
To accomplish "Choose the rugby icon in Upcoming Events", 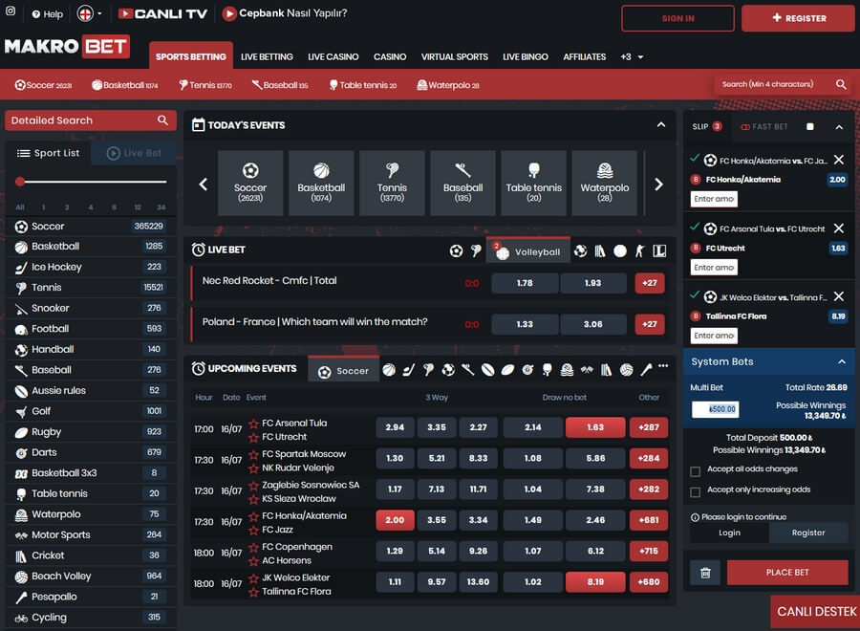I will pos(508,370).
